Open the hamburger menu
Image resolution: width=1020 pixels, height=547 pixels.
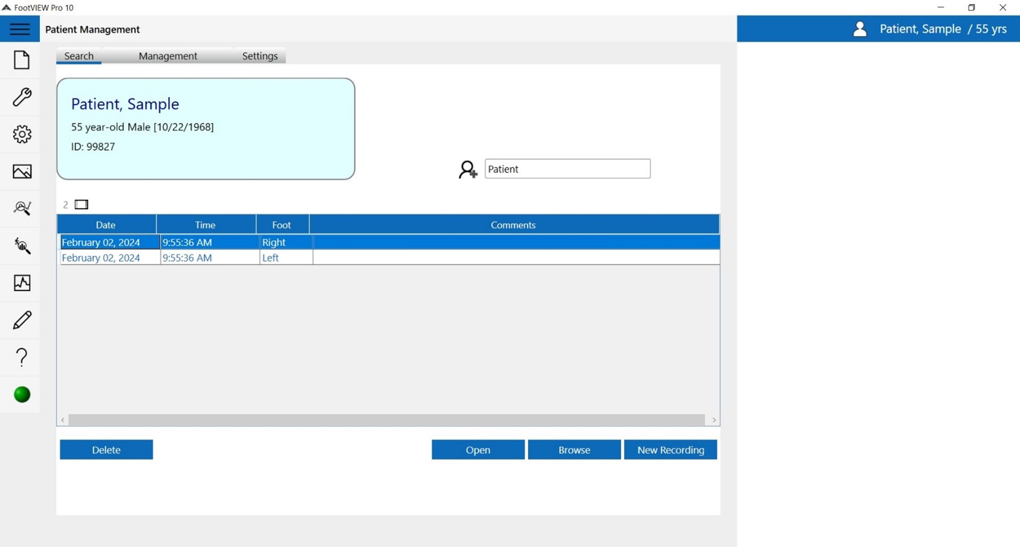19,29
